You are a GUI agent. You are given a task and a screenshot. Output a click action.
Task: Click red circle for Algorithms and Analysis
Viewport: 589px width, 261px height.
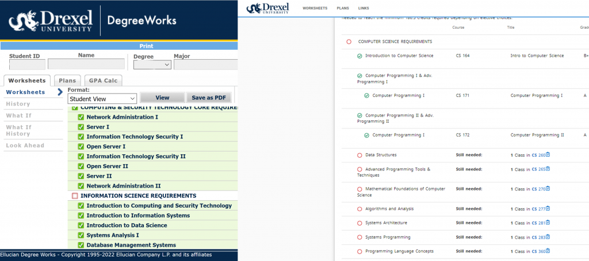pyautogui.click(x=359, y=209)
